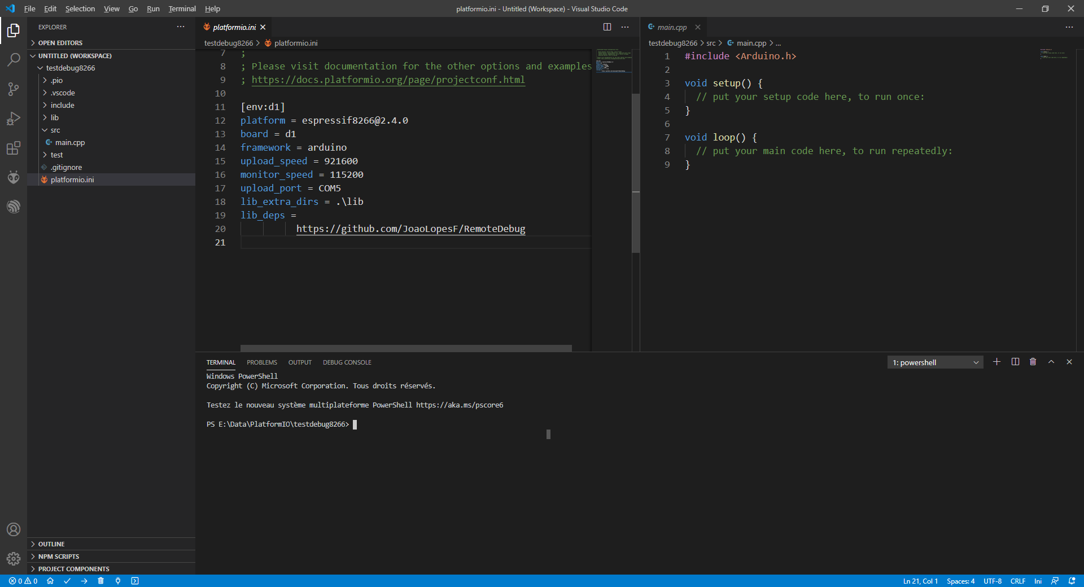Select platformio.ini in the explorer tree
The image size is (1084, 587).
111,179
